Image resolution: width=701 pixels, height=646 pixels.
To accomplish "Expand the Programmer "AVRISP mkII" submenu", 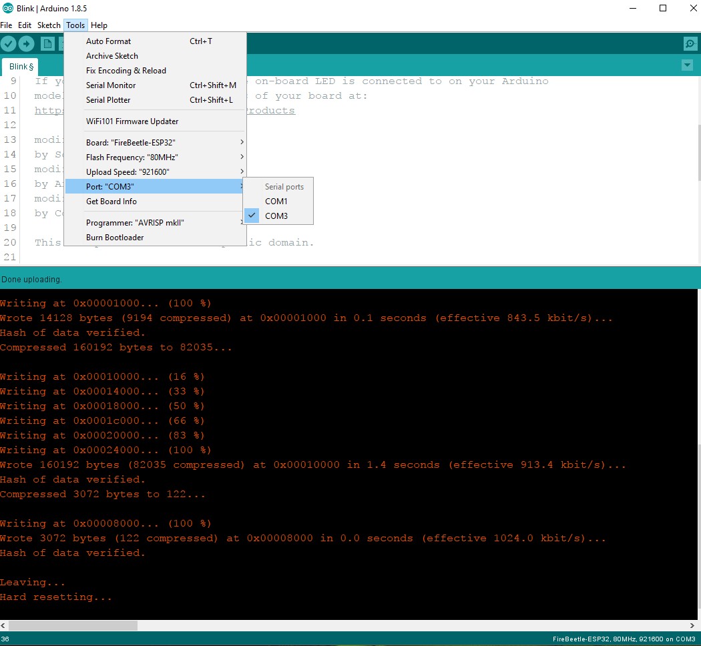I will pos(156,223).
